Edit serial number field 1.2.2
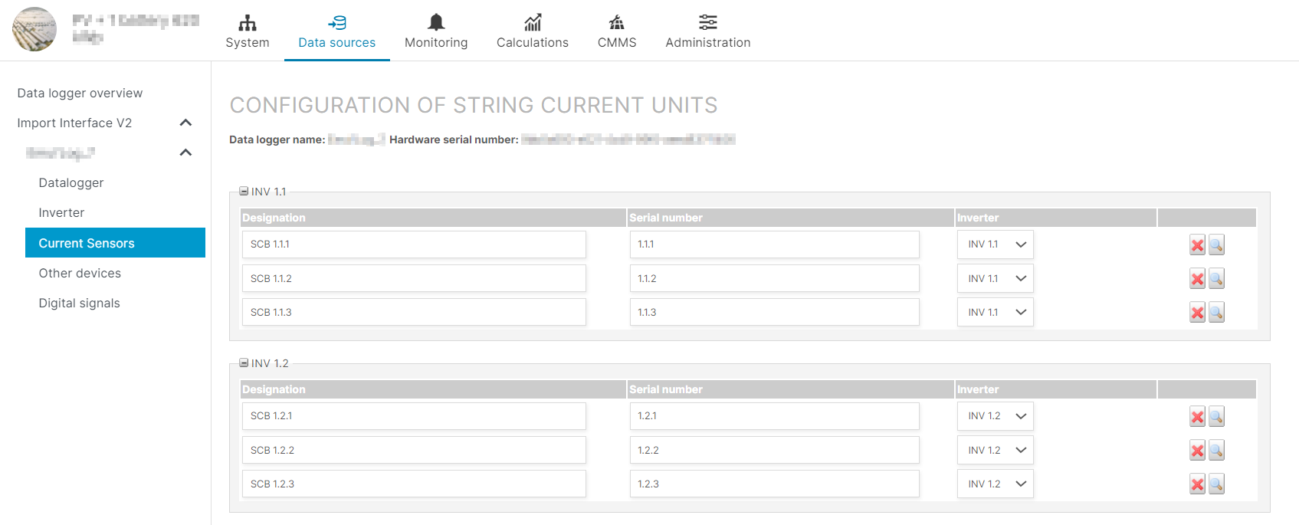This screenshot has width=1299, height=525. pos(775,450)
